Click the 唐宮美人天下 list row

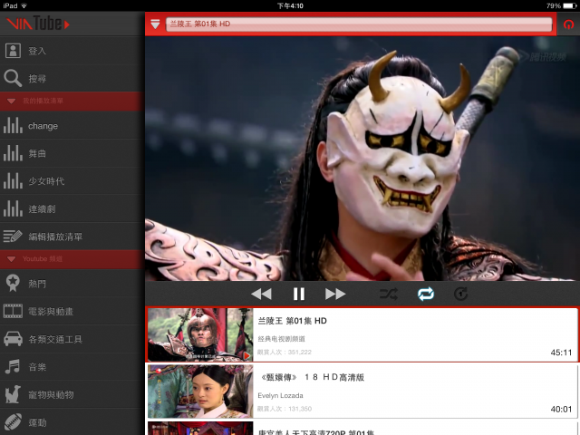pyautogui.click(x=362, y=429)
